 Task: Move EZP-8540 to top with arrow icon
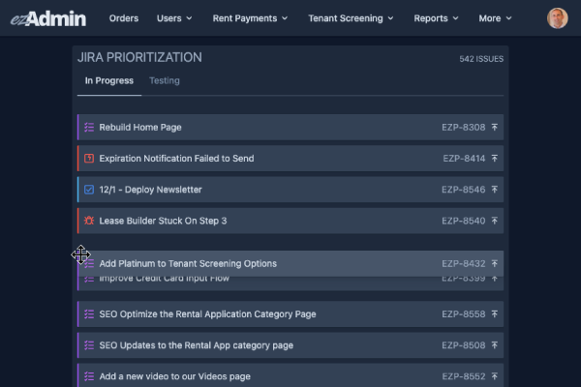tap(494, 221)
